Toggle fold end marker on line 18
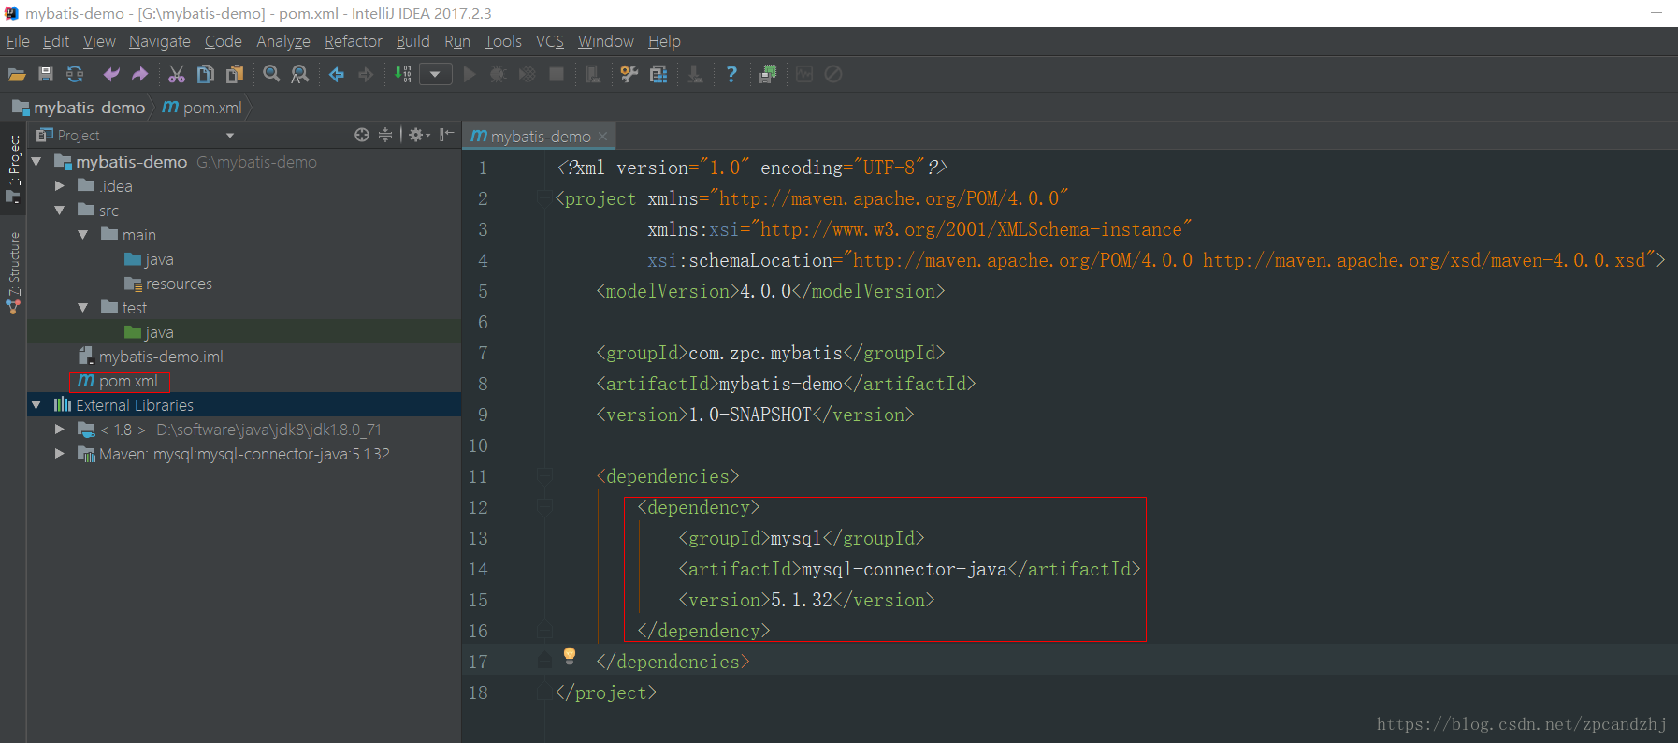This screenshot has height=743, width=1678. (x=544, y=692)
